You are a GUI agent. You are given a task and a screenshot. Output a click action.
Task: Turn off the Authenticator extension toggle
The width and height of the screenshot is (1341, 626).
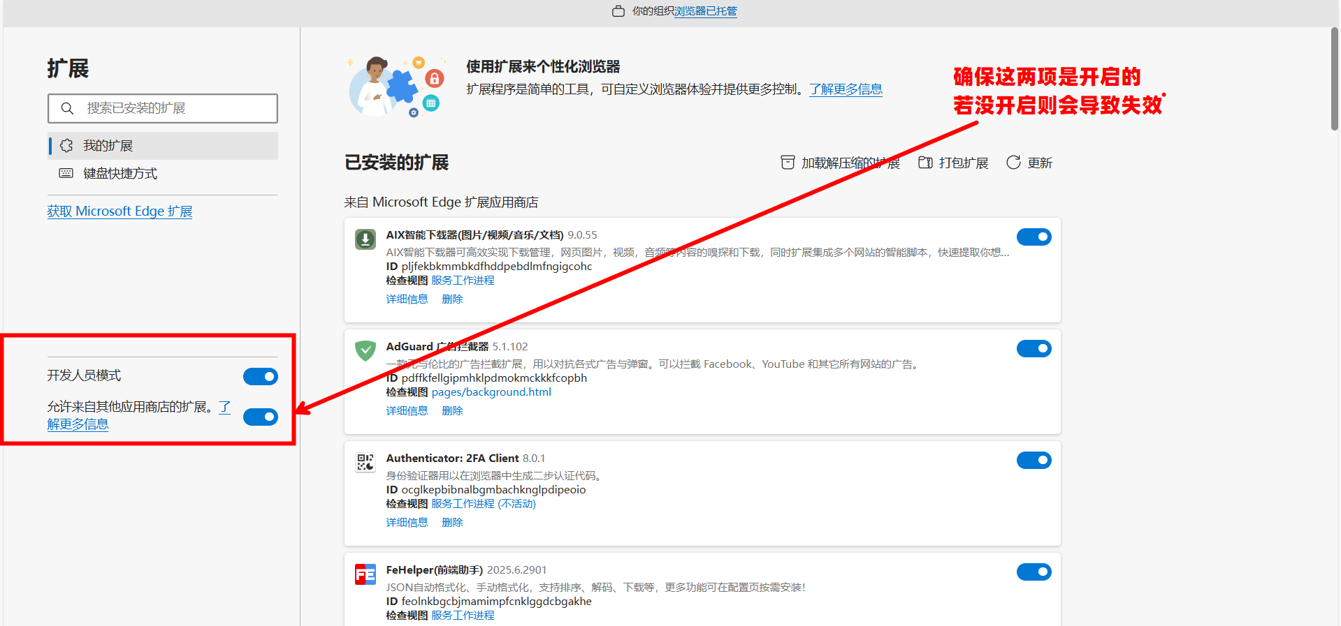1034,460
